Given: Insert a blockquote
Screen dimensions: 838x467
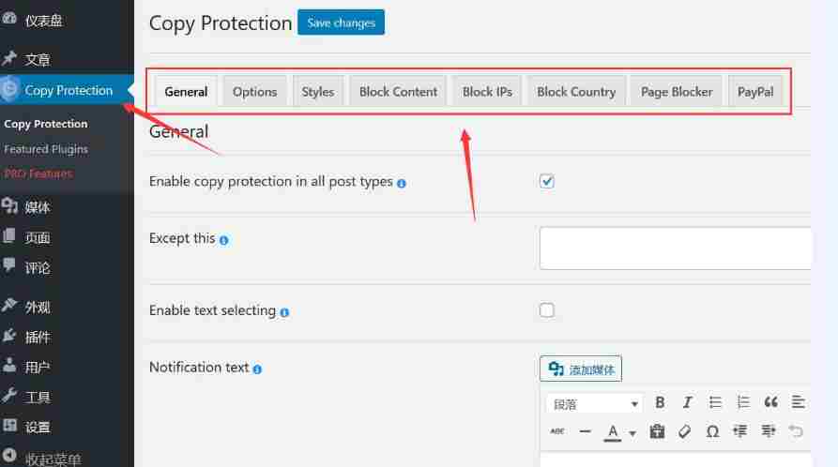Looking at the screenshot, I should click(770, 402).
